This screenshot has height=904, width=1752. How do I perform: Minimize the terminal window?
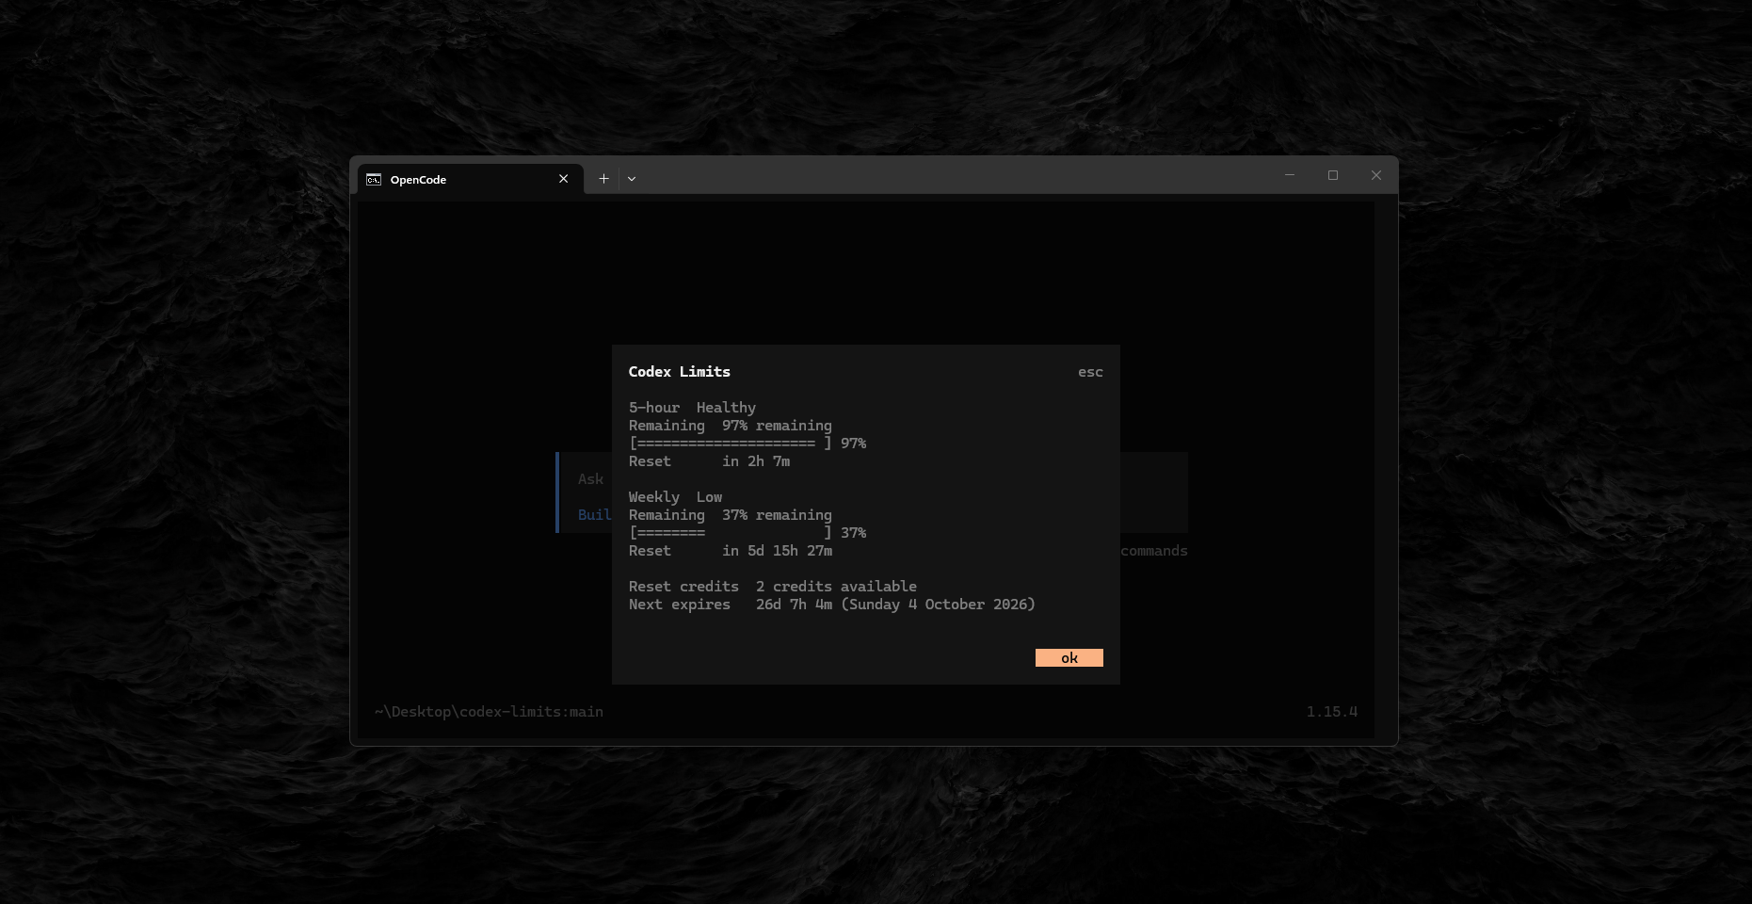coord(1290,175)
